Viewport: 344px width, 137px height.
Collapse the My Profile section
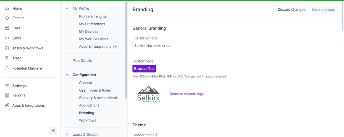[x=67, y=9]
